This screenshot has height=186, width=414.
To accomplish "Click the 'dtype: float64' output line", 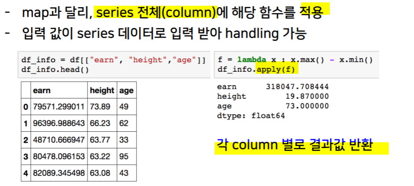I will [x=251, y=116].
